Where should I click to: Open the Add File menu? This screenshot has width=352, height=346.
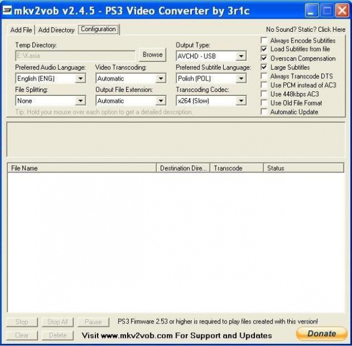22,30
